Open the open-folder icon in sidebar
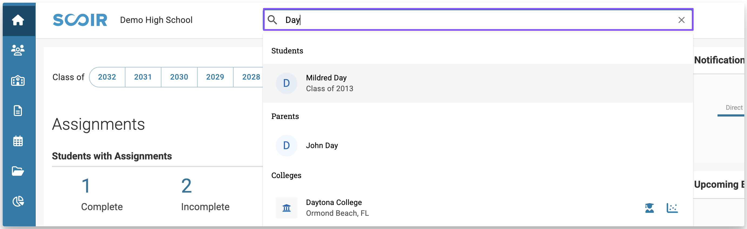This screenshot has height=229, width=747. pyautogui.click(x=18, y=171)
